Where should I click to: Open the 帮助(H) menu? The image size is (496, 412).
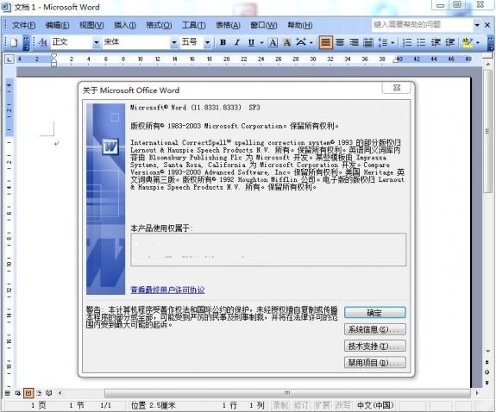pos(300,25)
